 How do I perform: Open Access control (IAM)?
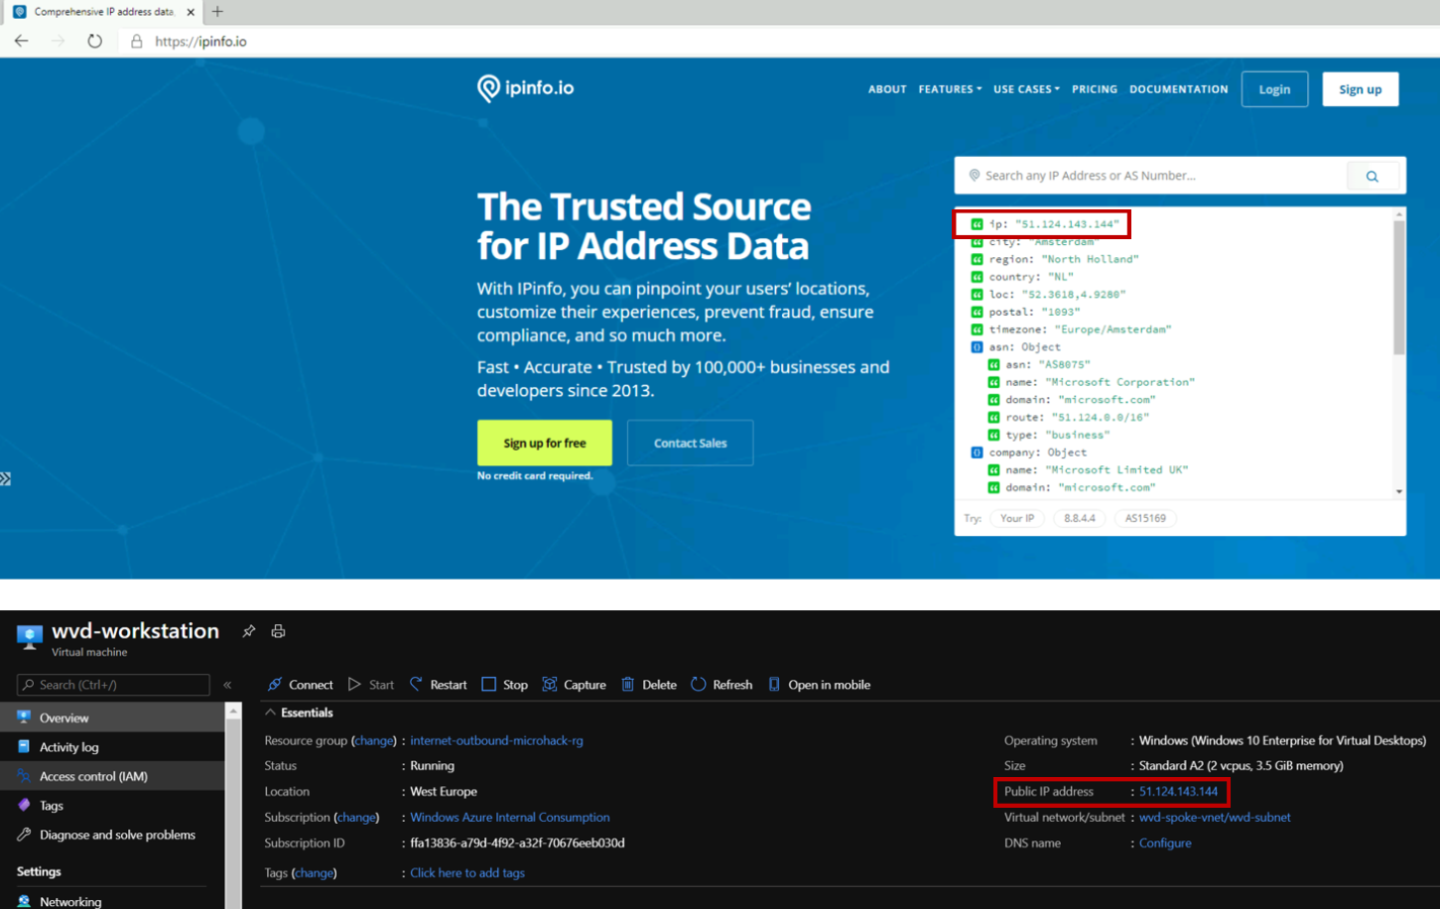[112, 776]
